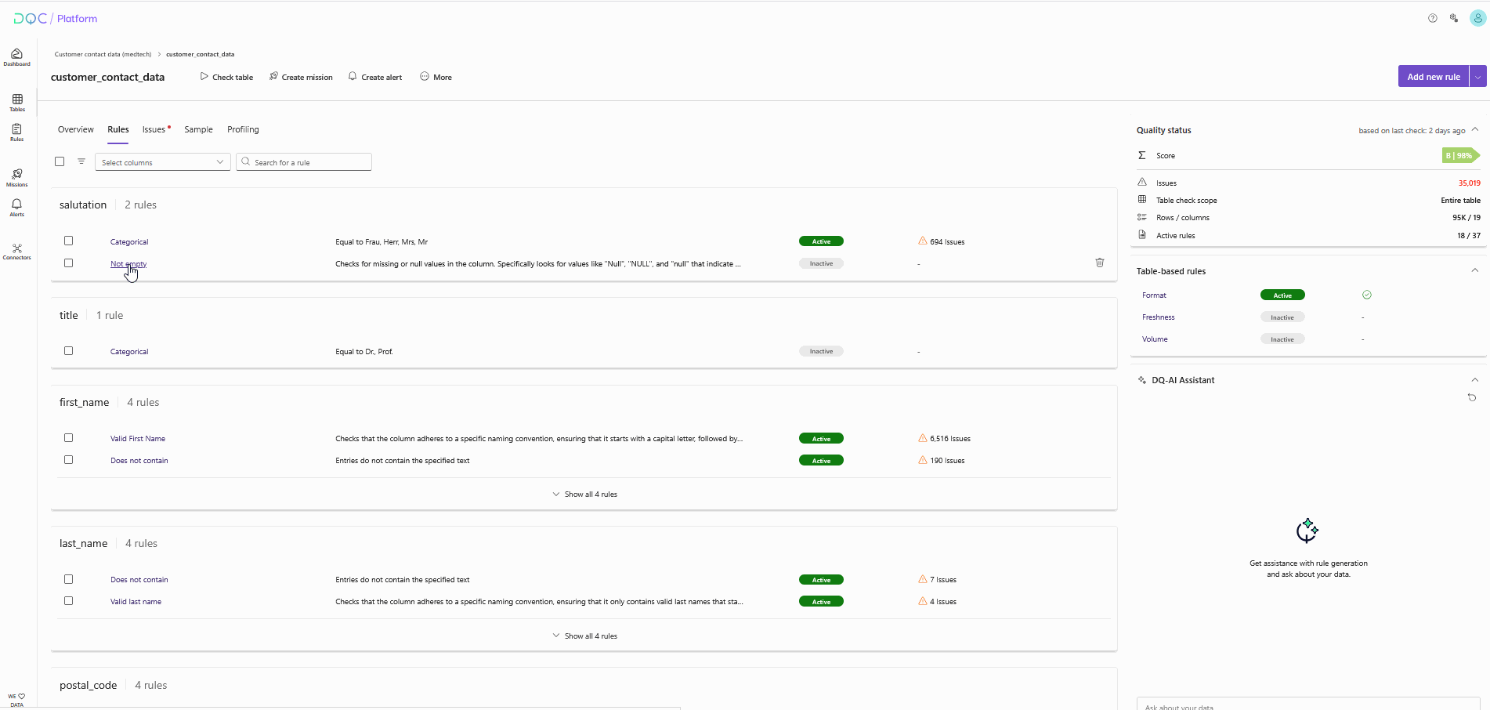Open the Tables sidebar icon
The width and height of the screenshot is (1490, 710).
click(17, 102)
